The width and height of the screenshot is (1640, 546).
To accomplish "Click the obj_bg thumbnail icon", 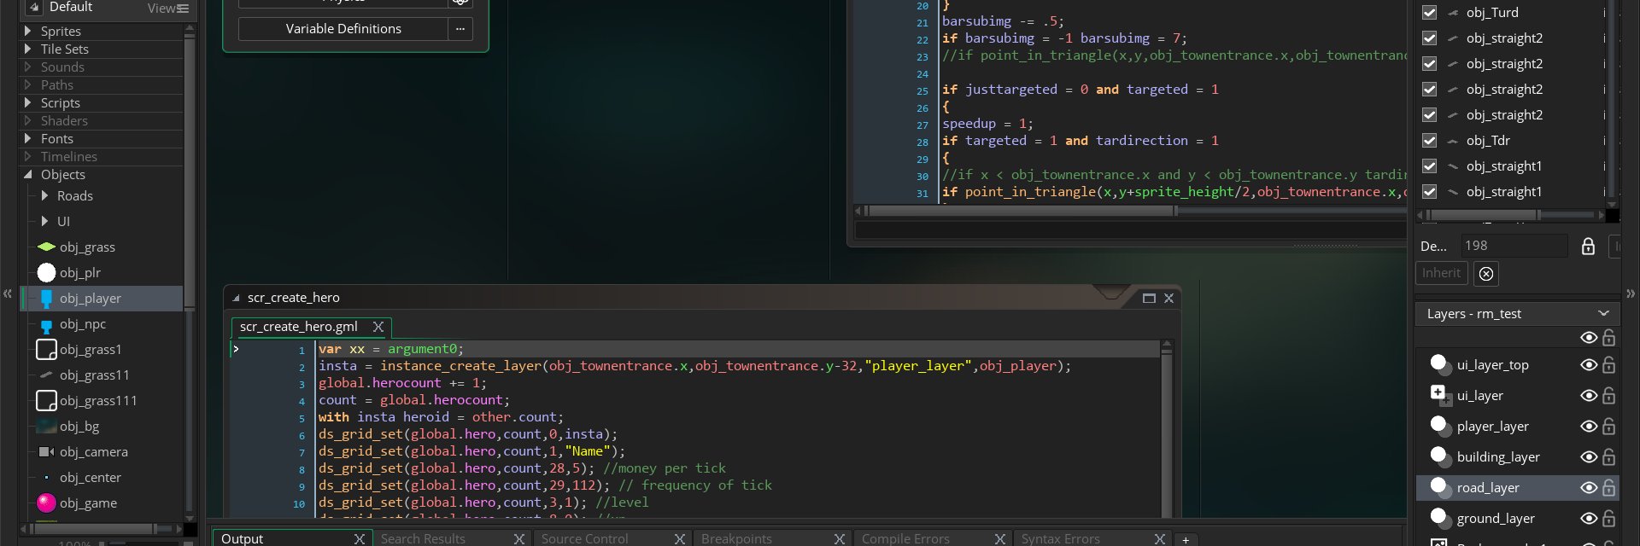I will (x=46, y=426).
